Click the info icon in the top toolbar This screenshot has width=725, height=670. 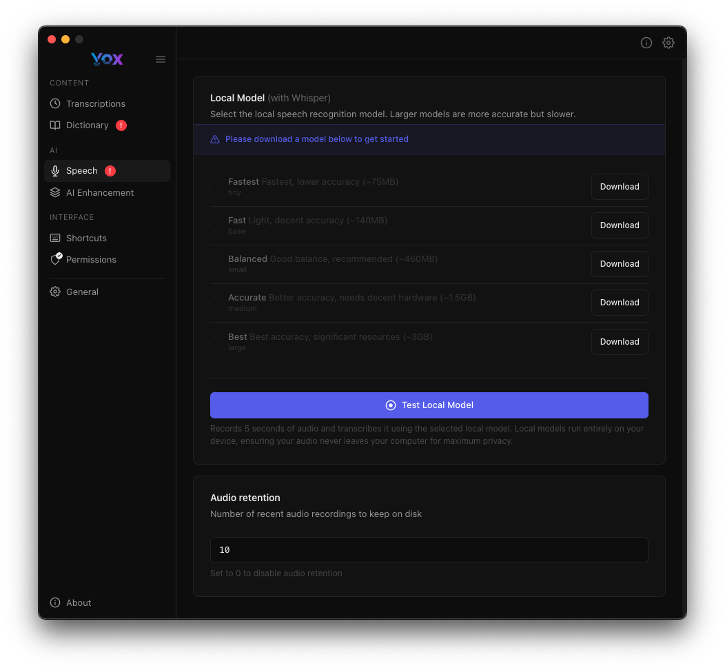[646, 43]
